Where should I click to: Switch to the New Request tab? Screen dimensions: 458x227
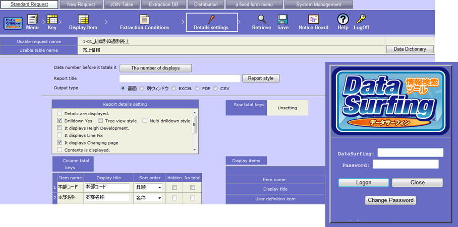click(81, 5)
